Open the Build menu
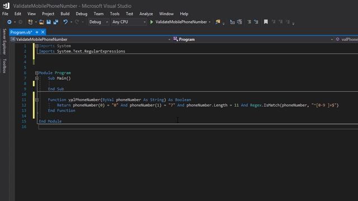This screenshot has width=358, height=201. click(x=65, y=13)
